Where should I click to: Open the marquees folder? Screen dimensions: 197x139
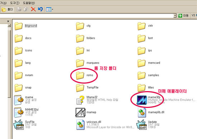pyautogui.click(x=87, y=63)
